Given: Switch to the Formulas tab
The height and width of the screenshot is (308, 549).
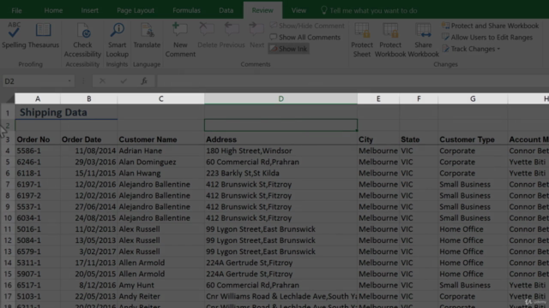Looking at the screenshot, I should point(186,10).
